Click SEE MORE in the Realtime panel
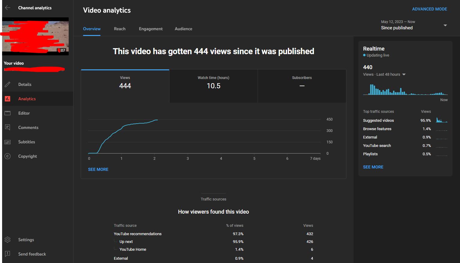460x263 pixels. point(373,167)
